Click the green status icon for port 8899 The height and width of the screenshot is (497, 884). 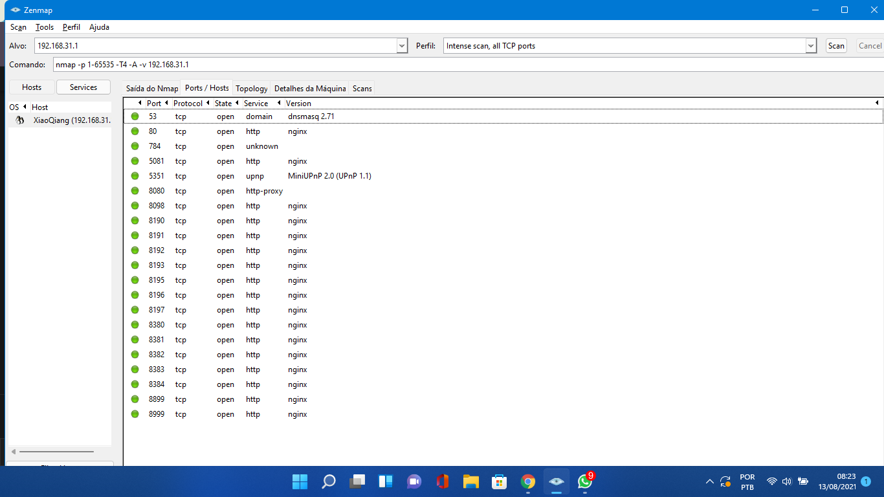135,399
